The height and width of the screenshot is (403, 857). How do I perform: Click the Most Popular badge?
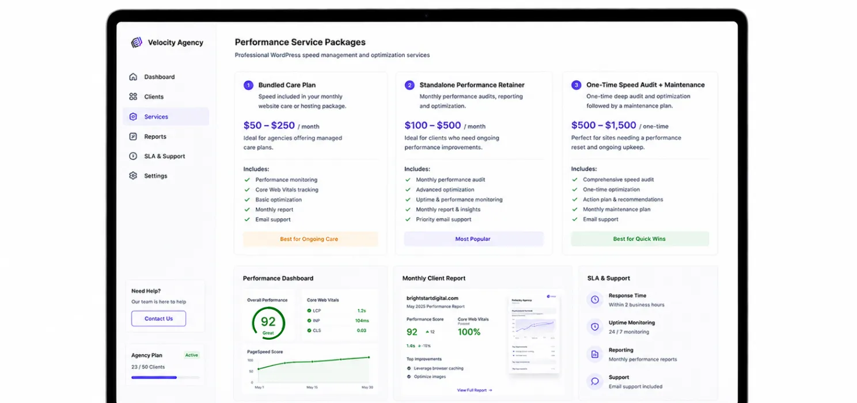click(x=473, y=239)
